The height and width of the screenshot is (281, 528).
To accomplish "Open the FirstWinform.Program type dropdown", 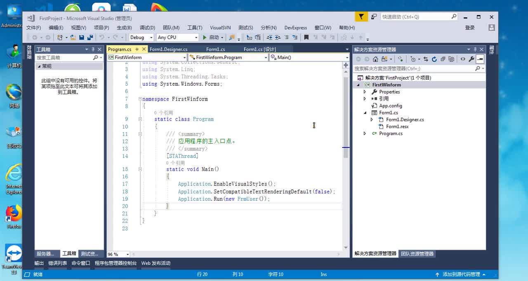I will [228, 57].
